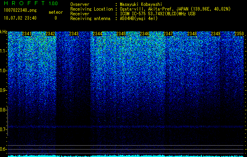This screenshot has height=157, width=247.
Task: Click the date stamp 10.07.02 23:40
Action: [20, 18]
